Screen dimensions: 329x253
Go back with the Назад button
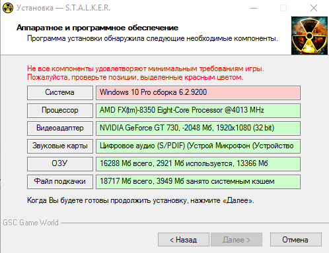(x=184, y=240)
